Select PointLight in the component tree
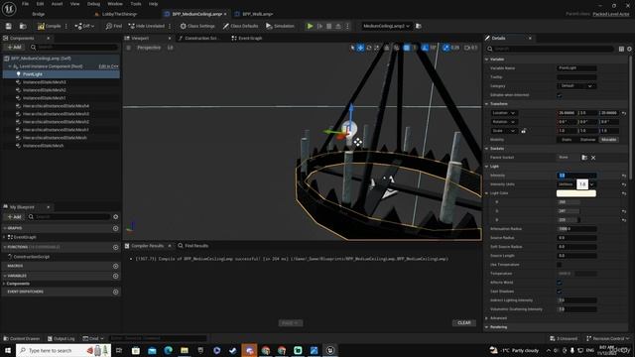The height and width of the screenshot is (357, 635). pos(33,74)
